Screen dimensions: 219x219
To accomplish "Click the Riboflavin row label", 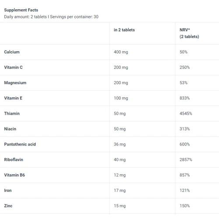I will coord(14,159).
